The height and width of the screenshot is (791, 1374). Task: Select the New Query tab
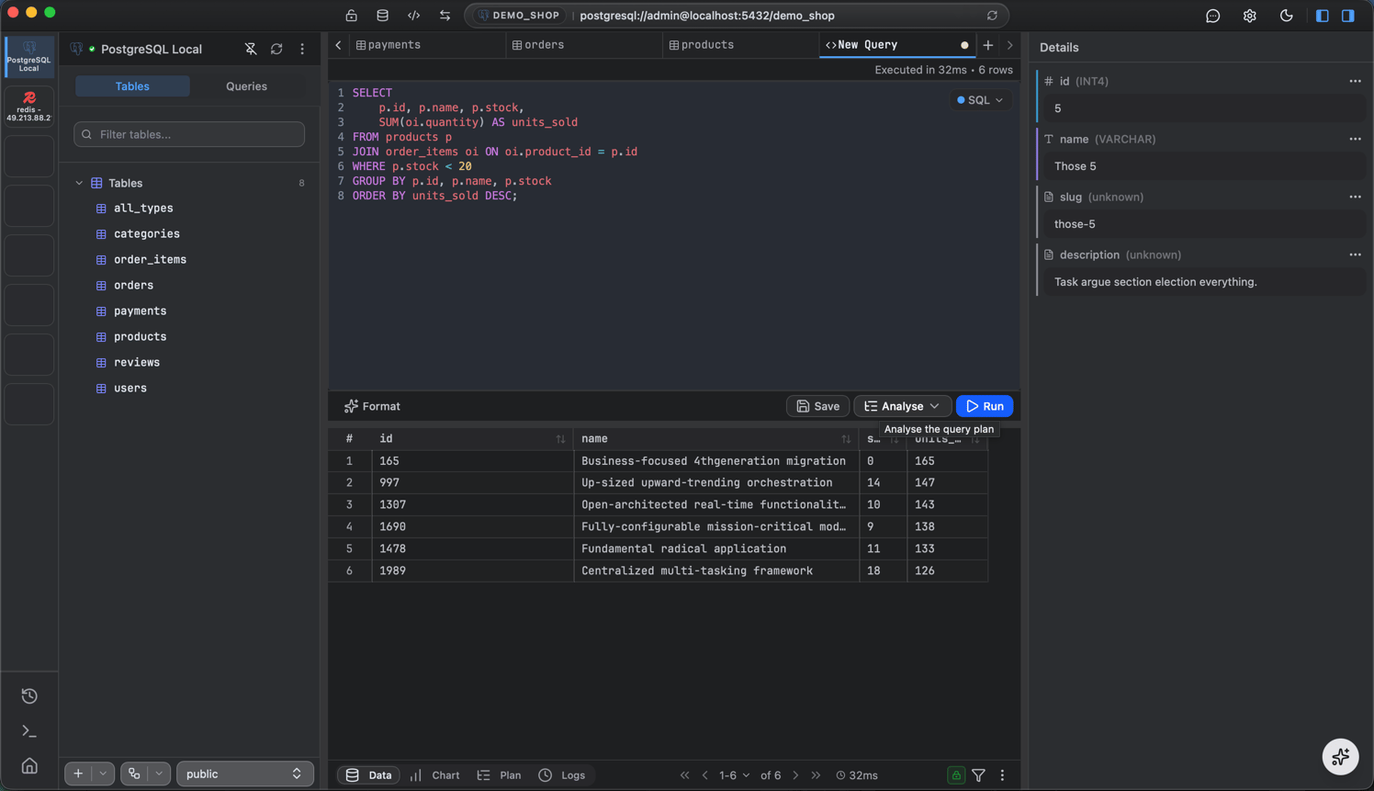click(896, 45)
